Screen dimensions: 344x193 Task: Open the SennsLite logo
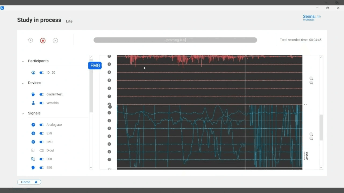(311, 17)
